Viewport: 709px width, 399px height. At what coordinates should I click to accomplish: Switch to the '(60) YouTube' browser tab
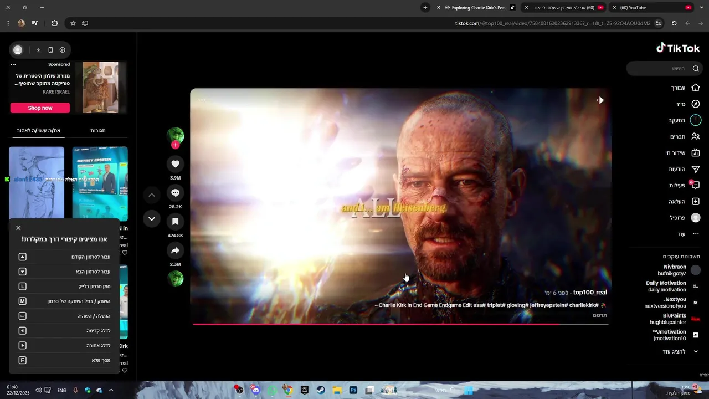point(651,8)
